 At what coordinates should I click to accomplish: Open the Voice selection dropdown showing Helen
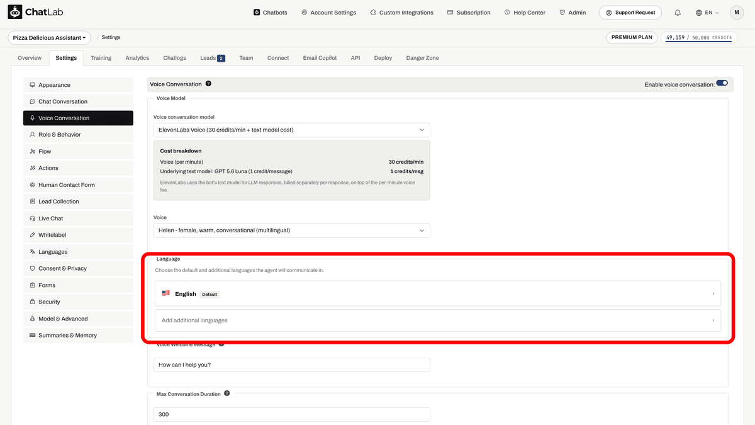coord(292,230)
